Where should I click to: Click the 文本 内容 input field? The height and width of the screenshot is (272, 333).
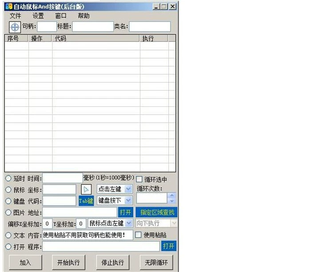pos(88,235)
